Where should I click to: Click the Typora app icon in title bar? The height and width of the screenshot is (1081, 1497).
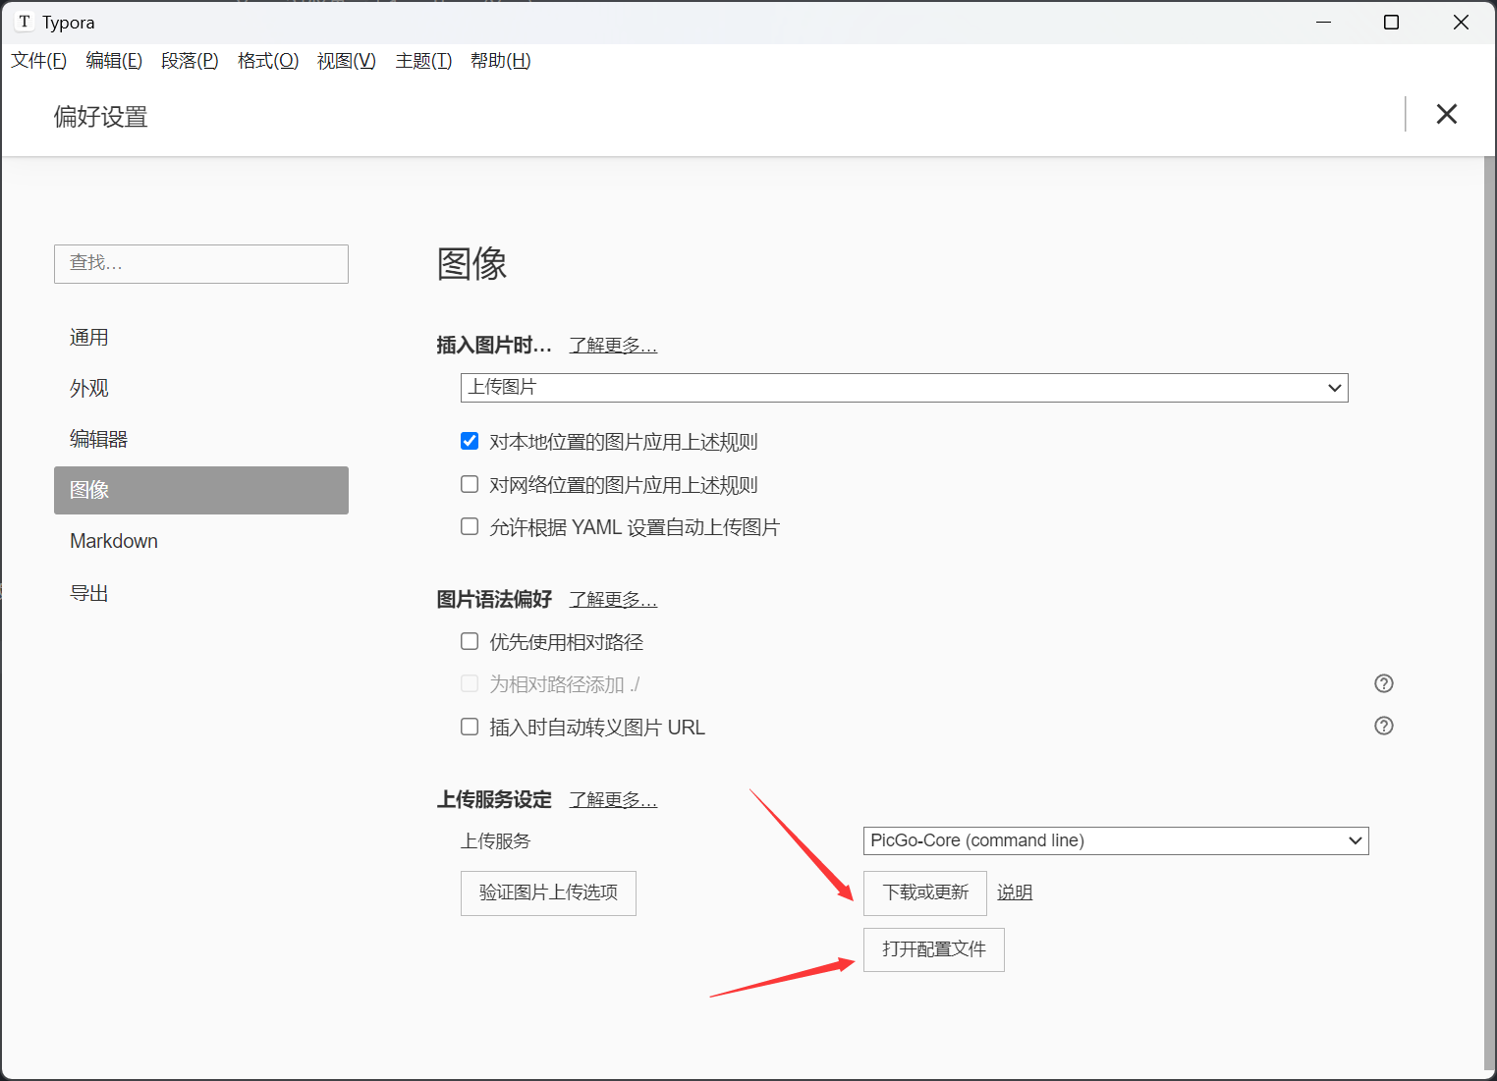(25, 22)
